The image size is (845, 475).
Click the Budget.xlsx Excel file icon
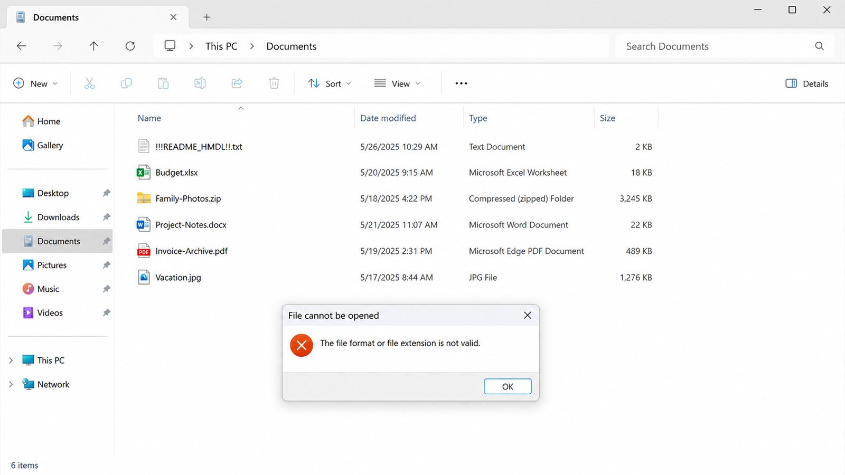pos(143,172)
